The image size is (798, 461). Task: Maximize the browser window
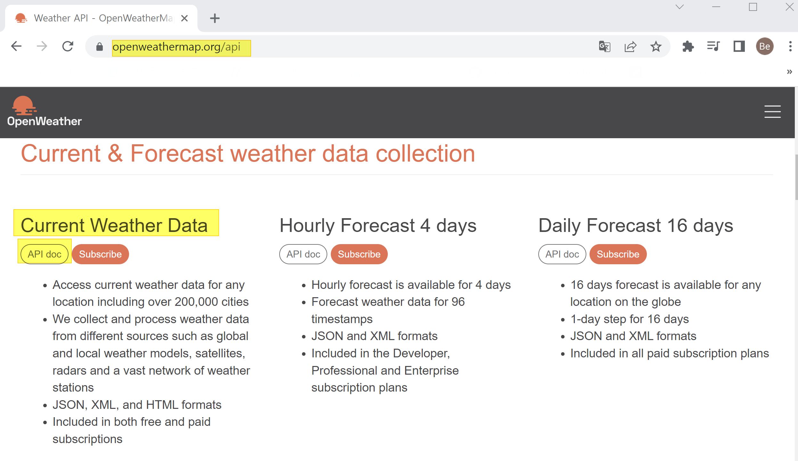coord(753,7)
